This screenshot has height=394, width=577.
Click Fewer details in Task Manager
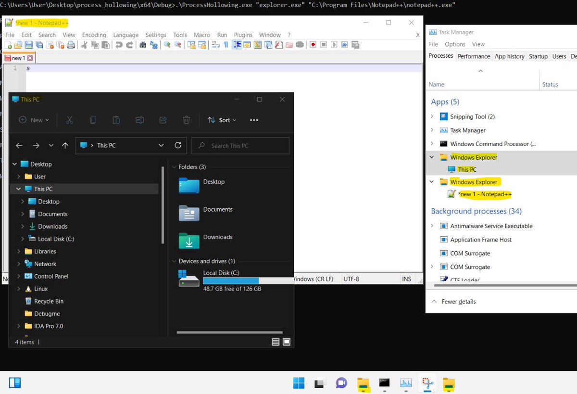(453, 302)
